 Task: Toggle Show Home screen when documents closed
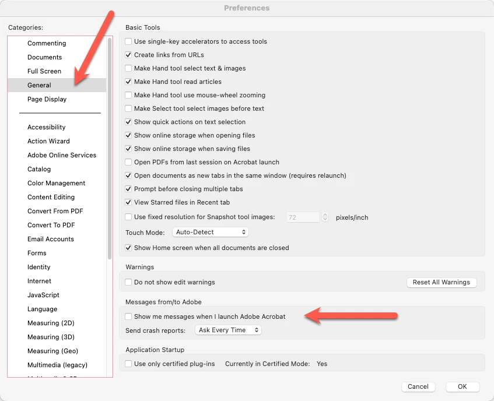tap(128, 248)
